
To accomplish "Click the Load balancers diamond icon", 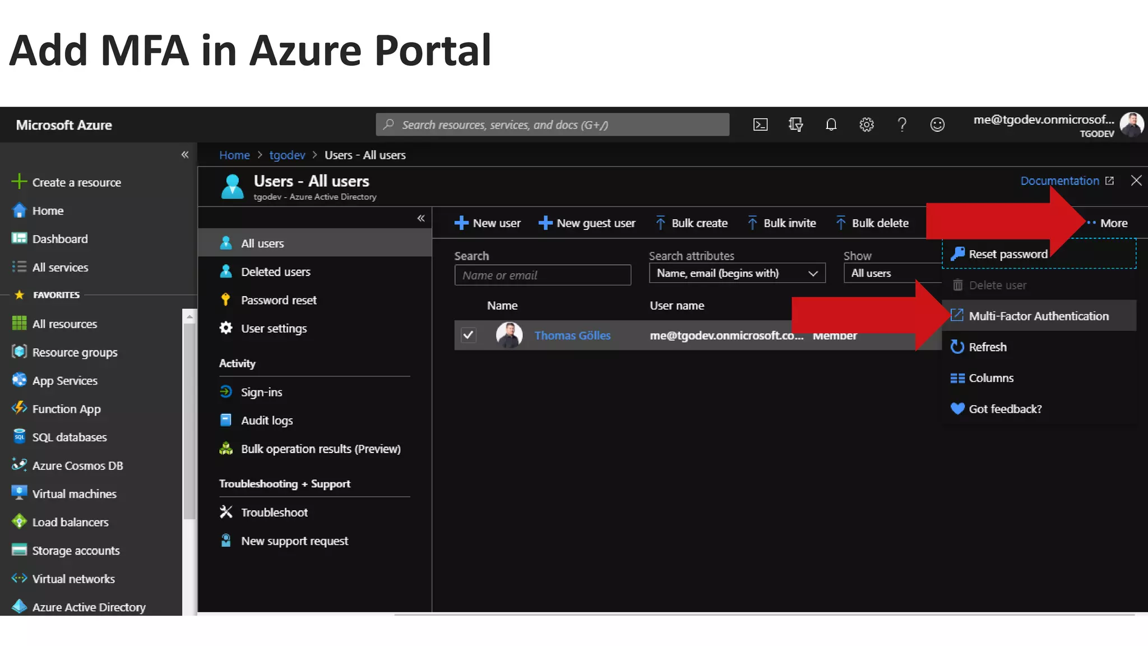I will (19, 522).
